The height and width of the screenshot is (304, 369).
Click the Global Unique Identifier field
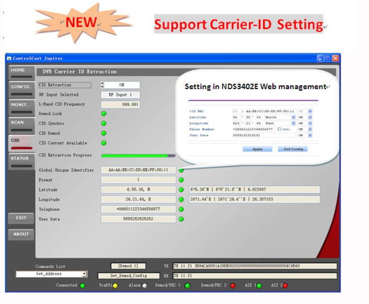coord(138,170)
